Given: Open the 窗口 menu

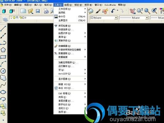Looking at the screenshot, I should click(x=98, y=5).
